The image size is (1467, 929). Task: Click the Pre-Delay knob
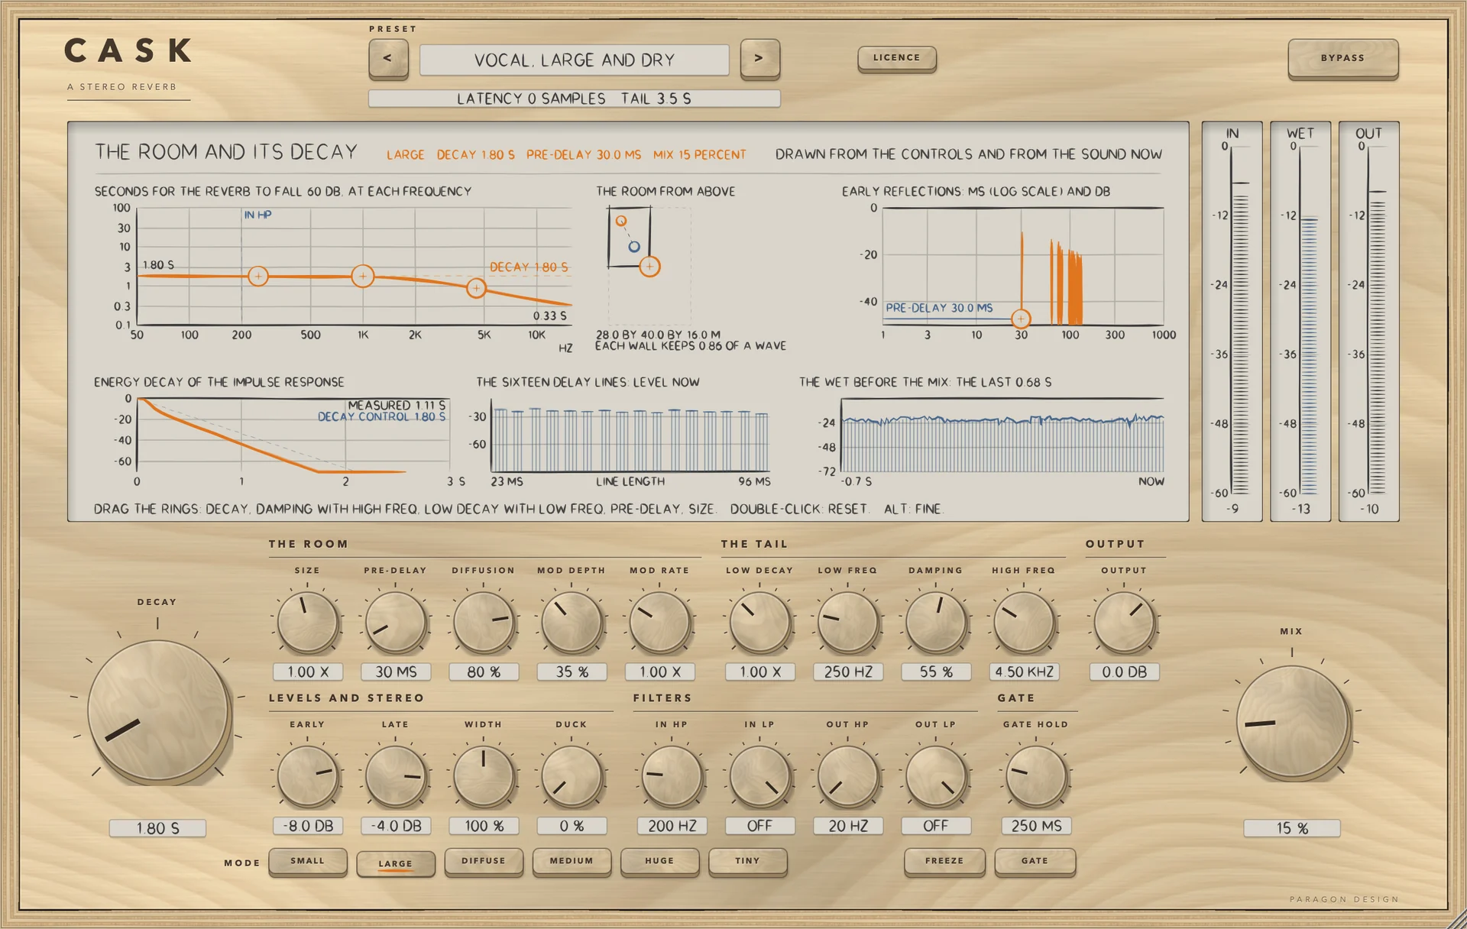(x=396, y=623)
